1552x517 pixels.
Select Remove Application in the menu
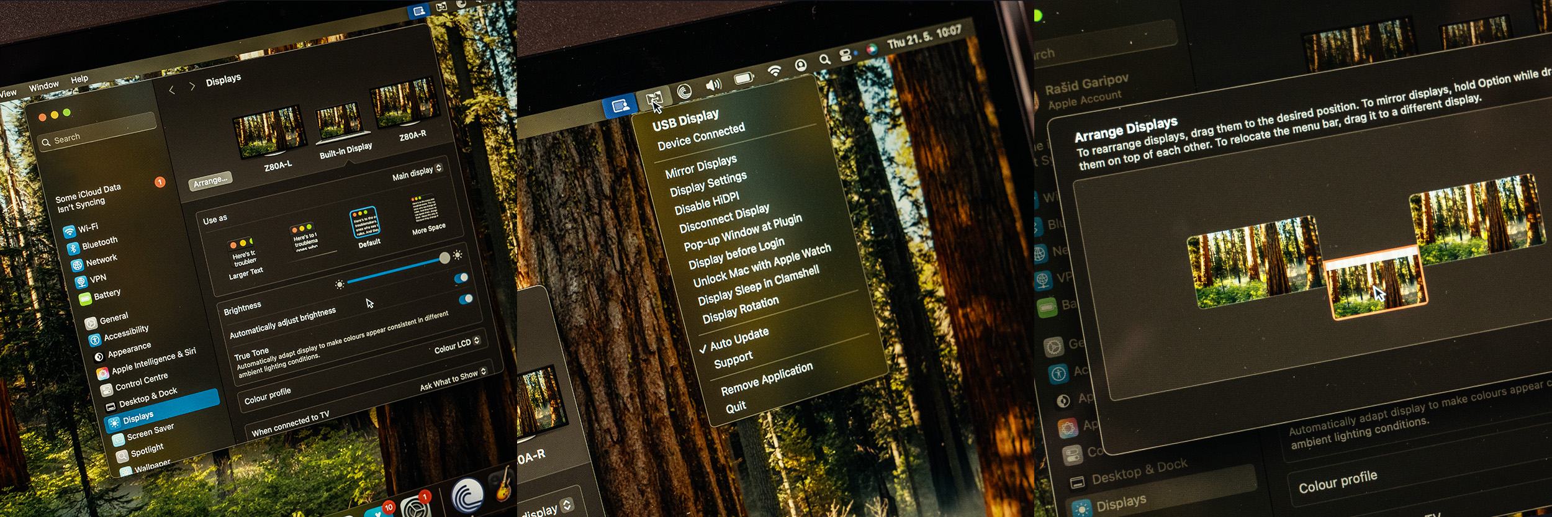click(767, 379)
